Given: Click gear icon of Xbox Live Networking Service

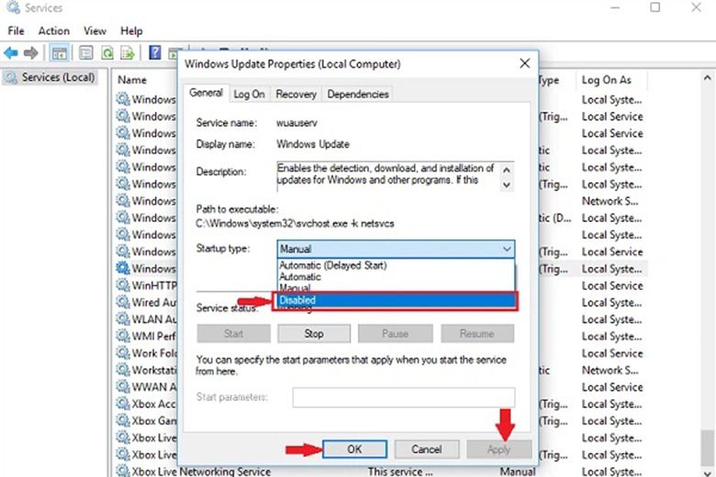Looking at the screenshot, I should (122, 471).
